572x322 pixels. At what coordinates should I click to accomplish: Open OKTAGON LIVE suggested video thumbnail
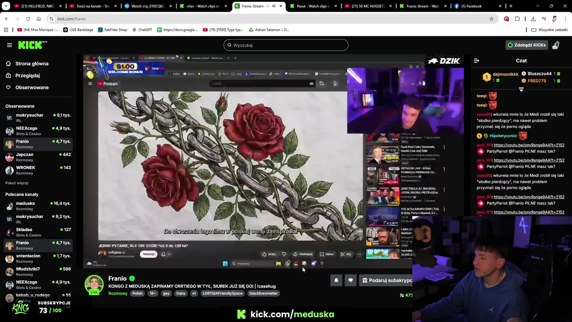coord(383,176)
